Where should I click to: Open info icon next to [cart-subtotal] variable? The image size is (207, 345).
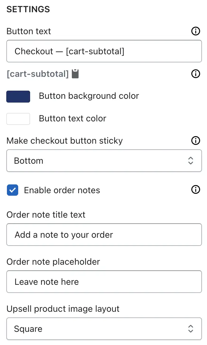tap(196, 74)
